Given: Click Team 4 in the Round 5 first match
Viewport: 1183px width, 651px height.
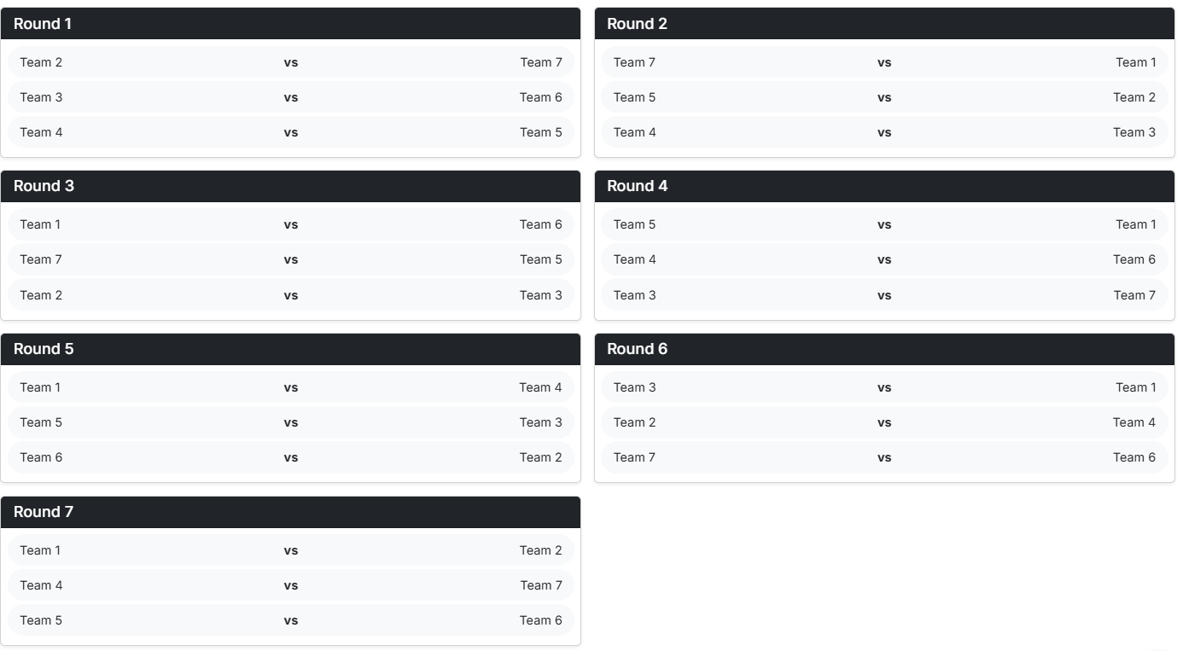Looking at the screenshot, I should tap(540, 387).
